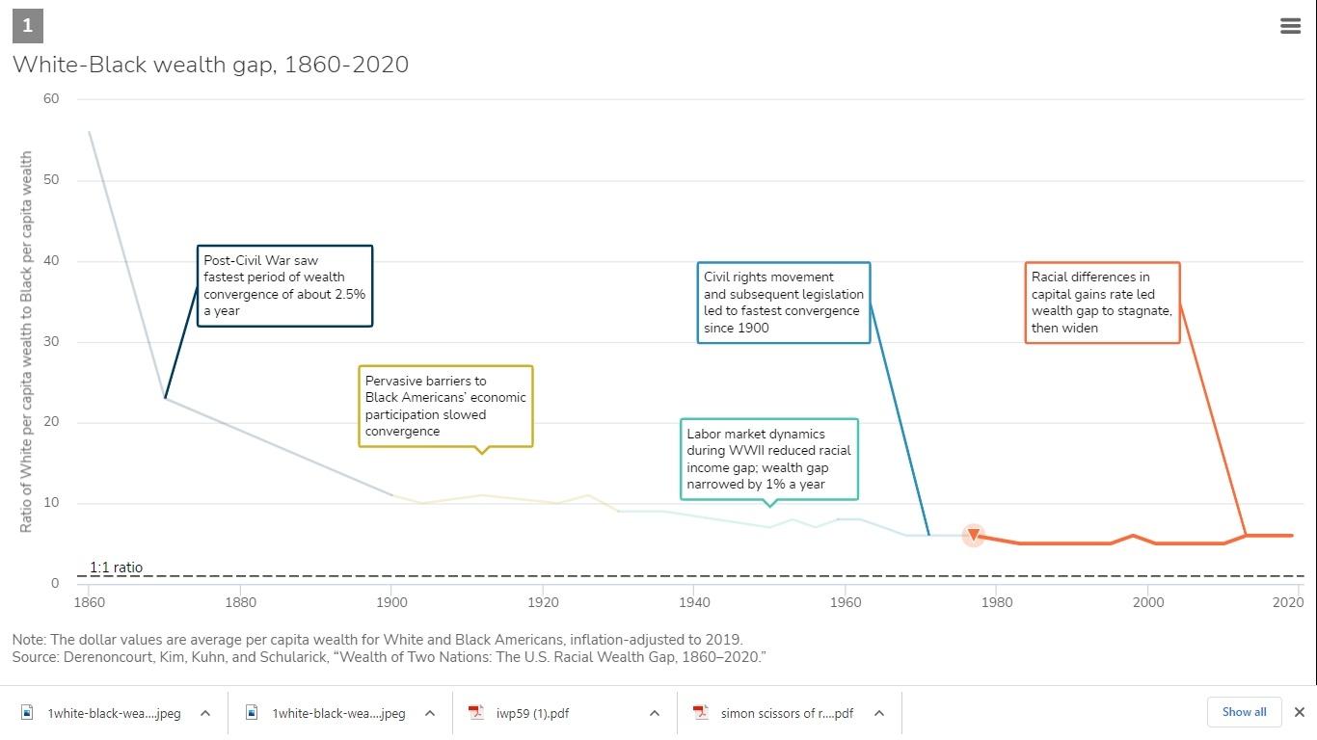Open first 1white-black-wea jpeg download
Image resolution: width=1317 pixels, height=740 pixels.
click(x=114, y=713)
